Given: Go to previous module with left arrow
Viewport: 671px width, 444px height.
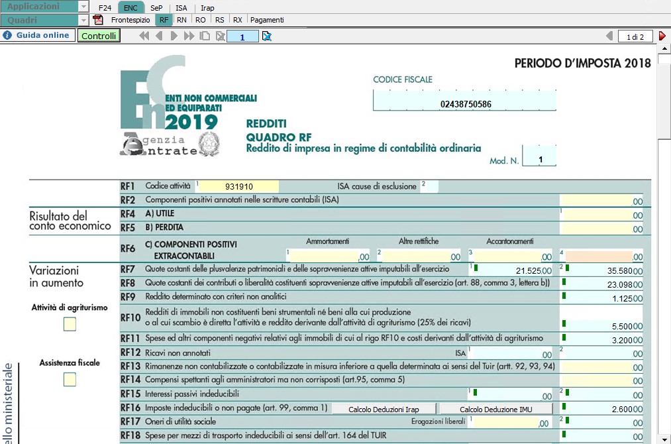Looking at the screenshot, I should pyautogui.click(x=159, y=36).
